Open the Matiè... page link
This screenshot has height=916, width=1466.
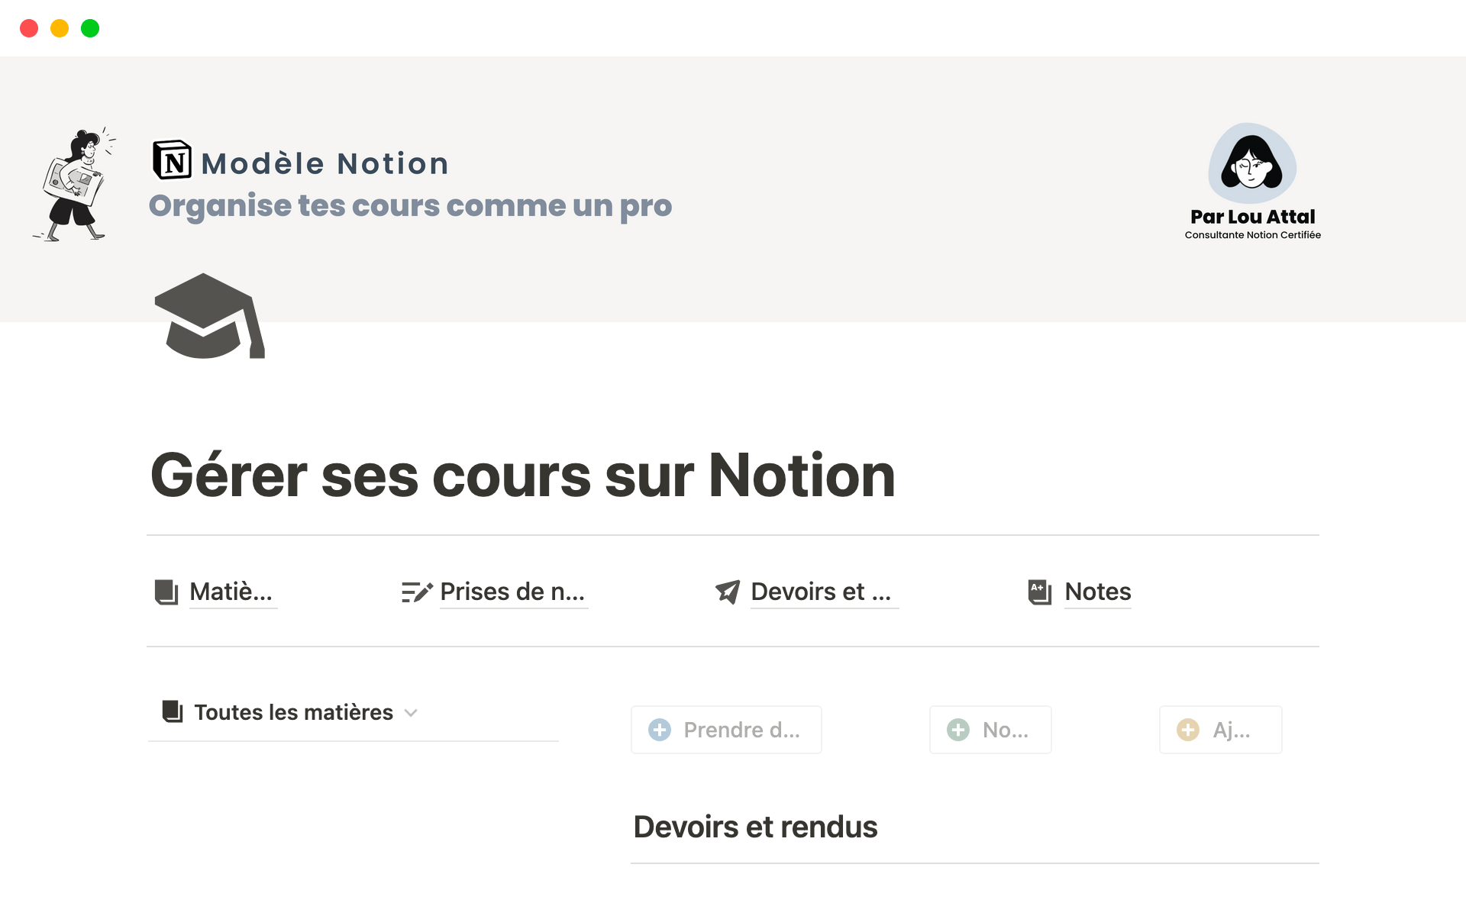pyautogui.click(x=231, y=592)
